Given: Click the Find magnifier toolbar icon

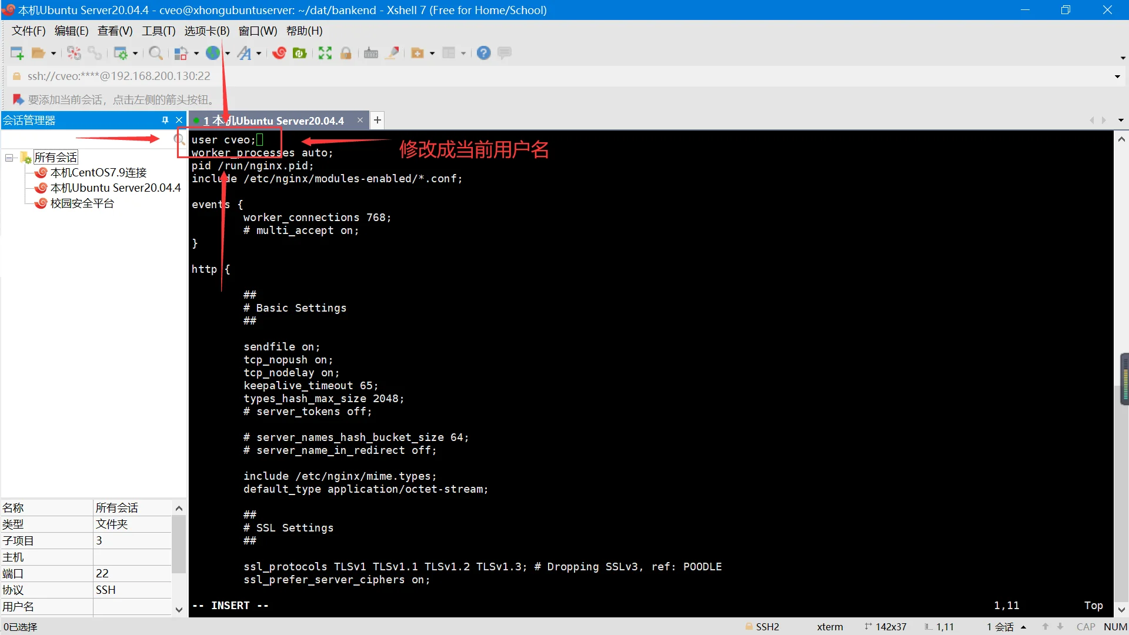Looking at the screenshot, I should tap(155, 54).
